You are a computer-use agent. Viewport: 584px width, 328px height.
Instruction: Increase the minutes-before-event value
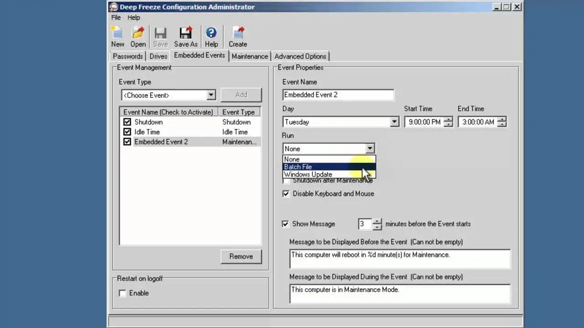pyautogui.click(x=377, y=221)
